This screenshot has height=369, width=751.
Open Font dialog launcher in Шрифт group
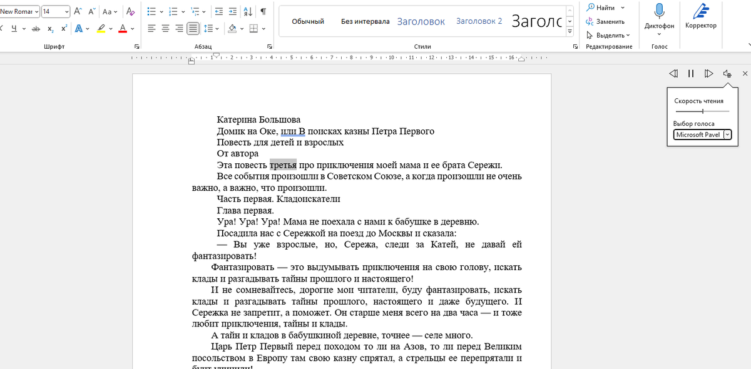[x=137, y=47]
